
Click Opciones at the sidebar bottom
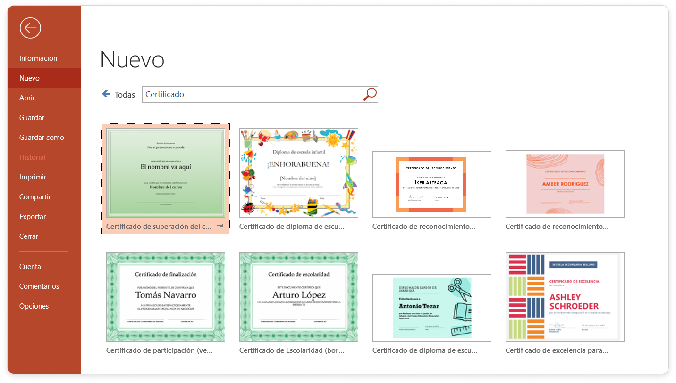34,306
